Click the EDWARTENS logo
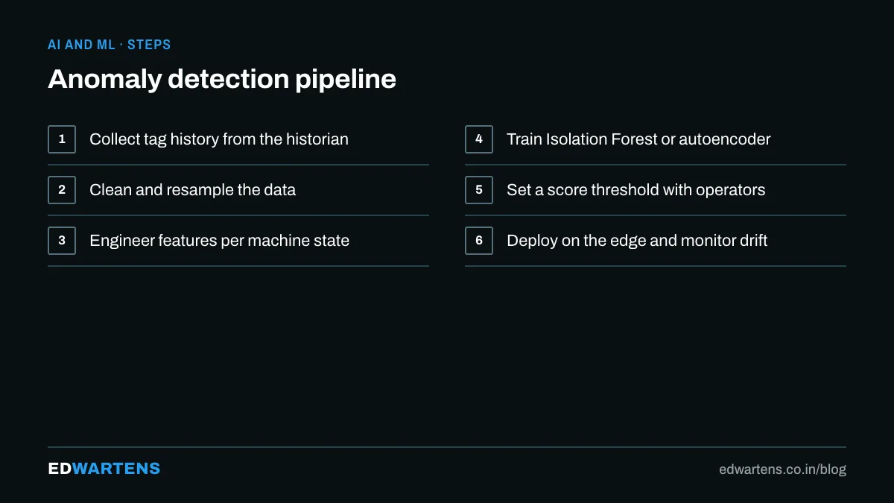This screenshot has width=894, height=503. coord(104,469)
